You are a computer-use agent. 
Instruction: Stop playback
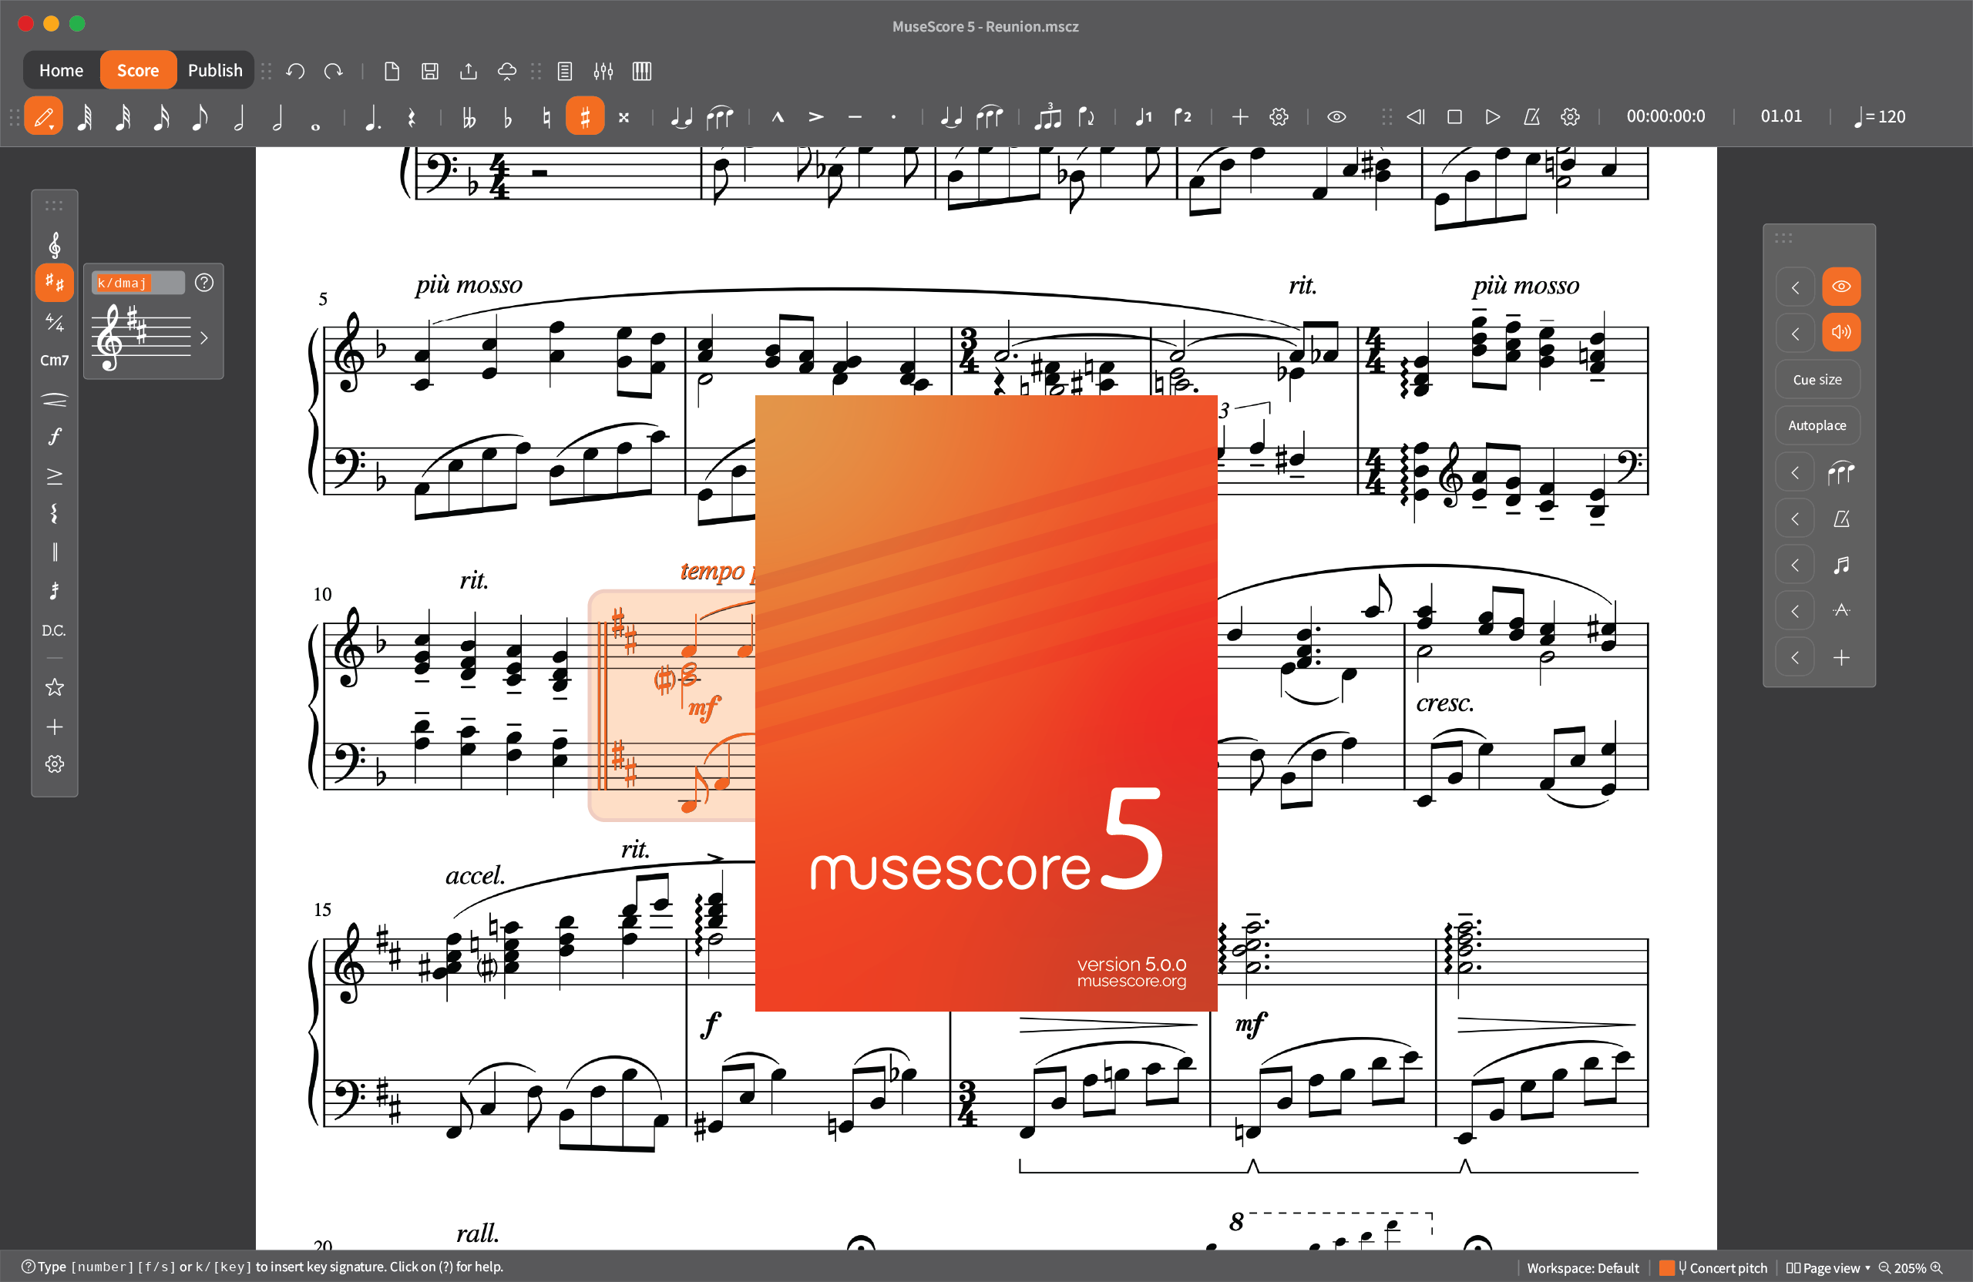(1454, 117)
